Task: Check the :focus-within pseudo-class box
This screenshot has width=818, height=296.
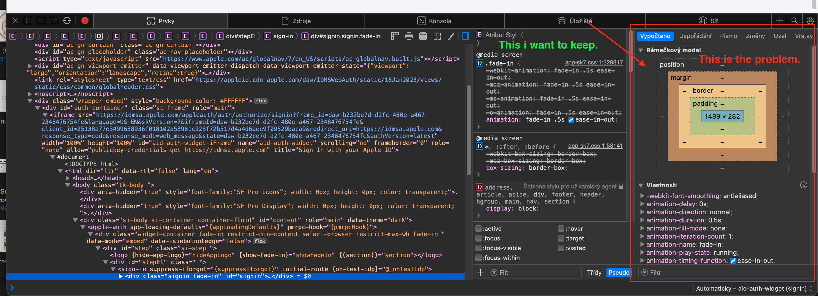Action: point(479,258)
